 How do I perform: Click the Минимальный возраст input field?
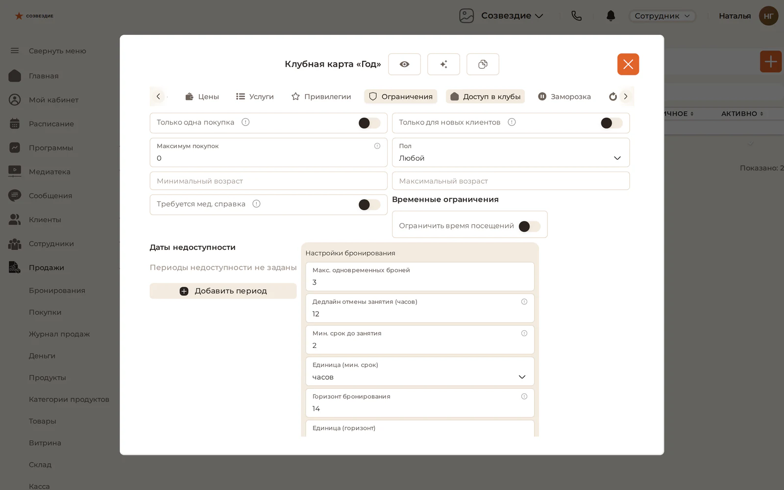pyautogui.click(x=269, y=181)
